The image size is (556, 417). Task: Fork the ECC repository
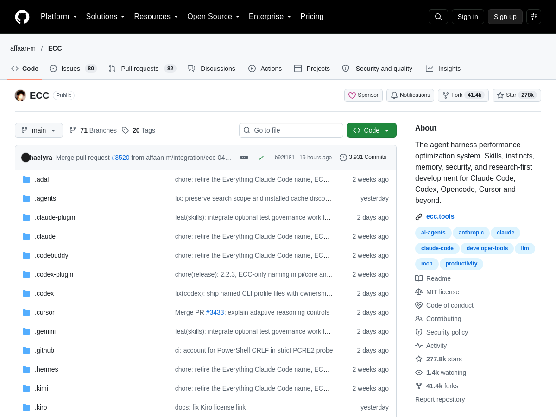coord(463,95)
